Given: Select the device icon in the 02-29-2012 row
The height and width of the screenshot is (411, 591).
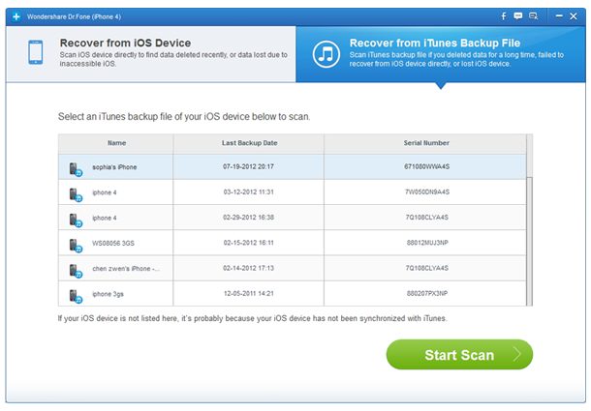Looking at the screenshot, I should (76, 220).
